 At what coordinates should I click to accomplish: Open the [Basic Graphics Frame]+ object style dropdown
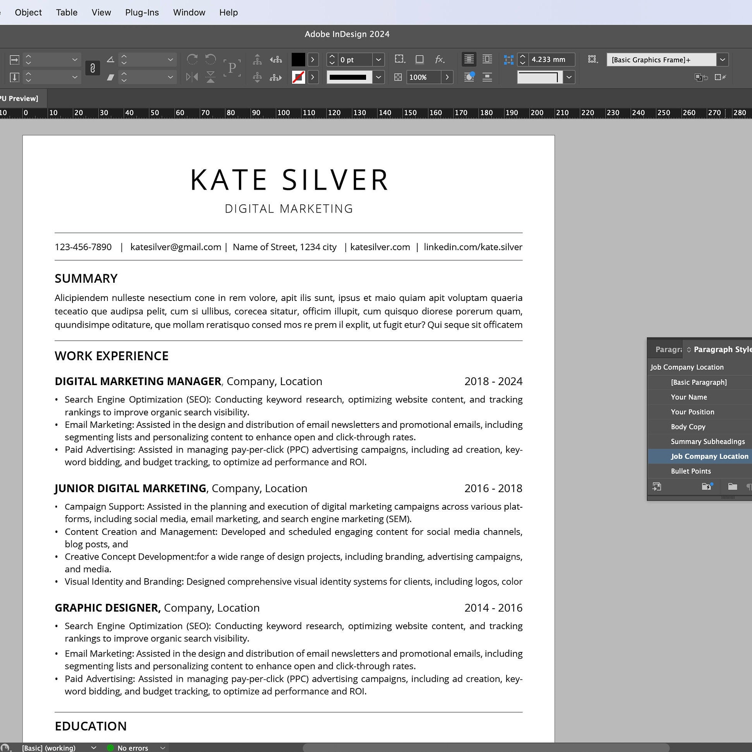coord(723,60)
